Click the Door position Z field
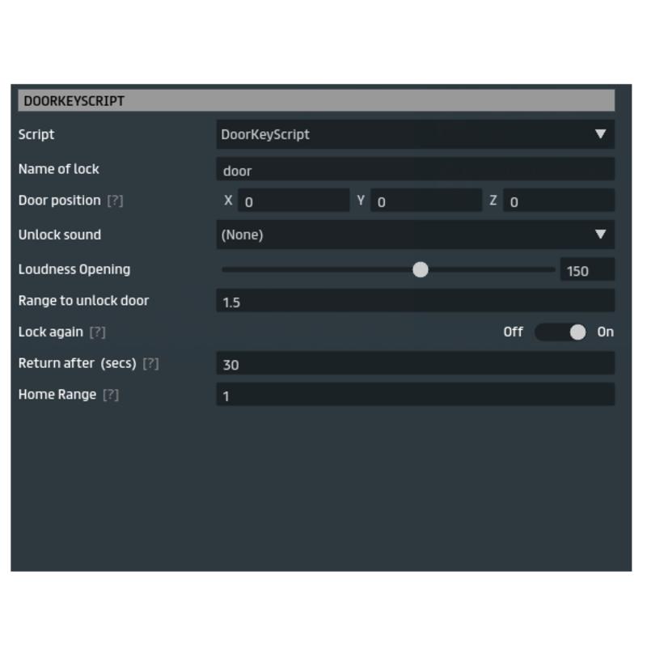Screen dimensions: 647x647 point(559,201)
